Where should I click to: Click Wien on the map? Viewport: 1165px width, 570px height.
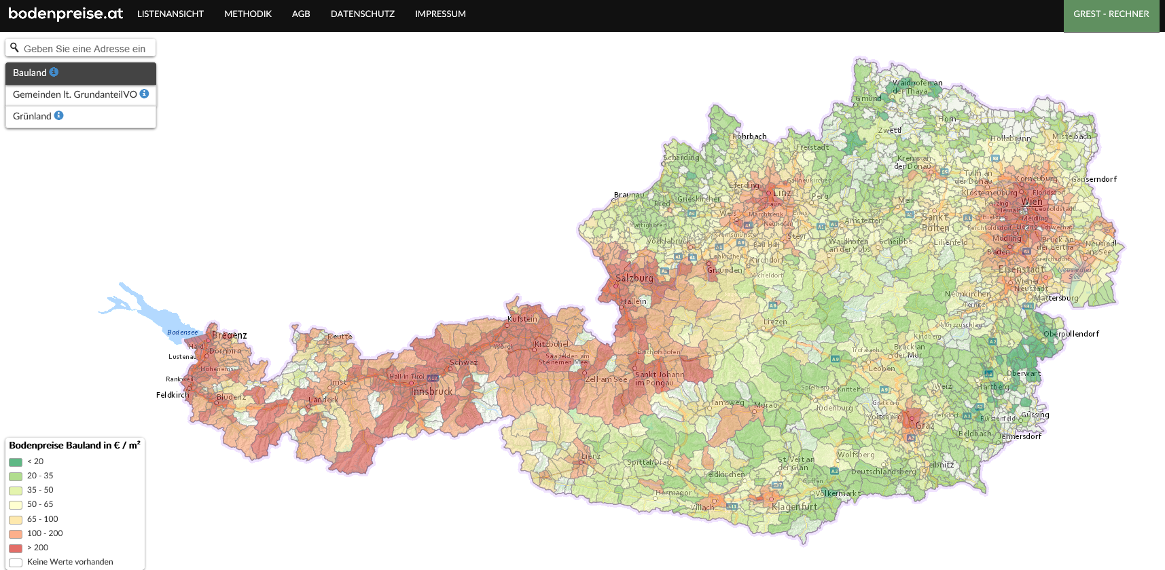tap(1031, 202)
